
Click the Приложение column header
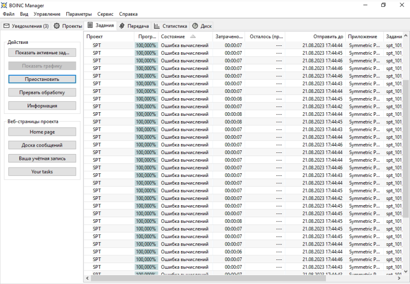tap(365, 37)
